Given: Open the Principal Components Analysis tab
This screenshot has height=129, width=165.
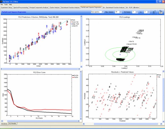Looking at the screenshot, I should [x=39, y=8].
